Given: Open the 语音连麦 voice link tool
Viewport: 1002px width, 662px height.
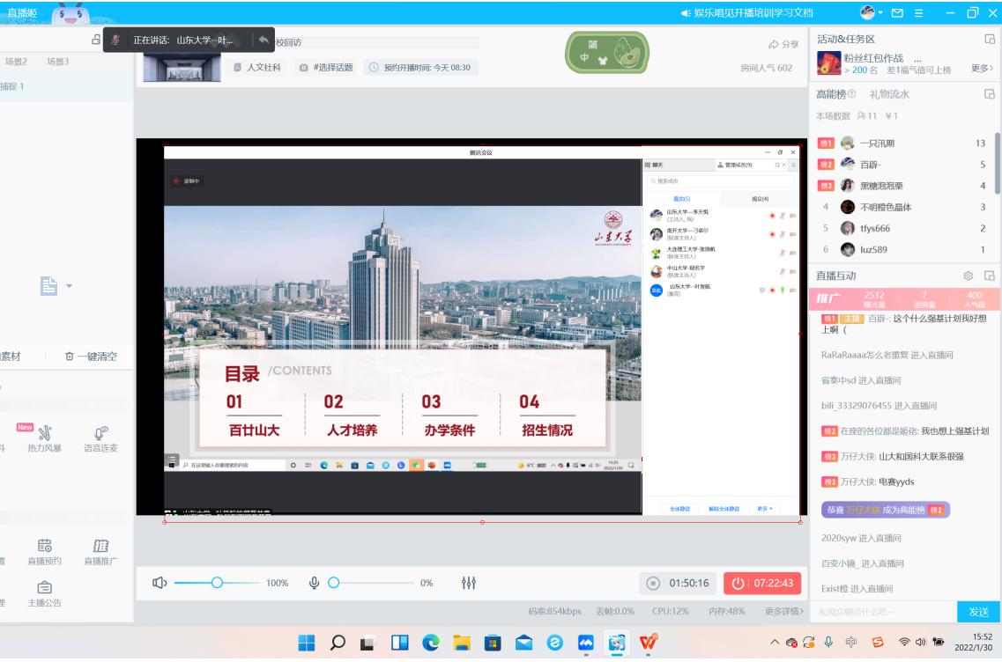Looking at the screenshot, I should click(100, 438).
